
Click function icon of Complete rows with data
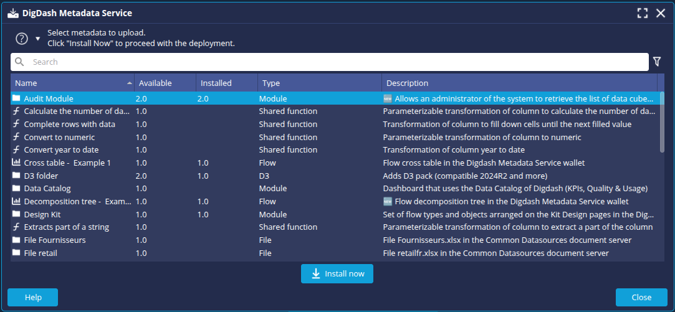pyautogui.click(x=16, y=124)
